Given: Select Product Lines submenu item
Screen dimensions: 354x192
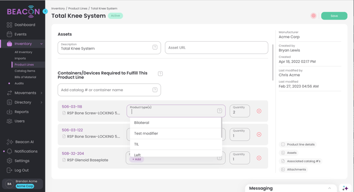Looking at the screenshot, I should point(24,65).
